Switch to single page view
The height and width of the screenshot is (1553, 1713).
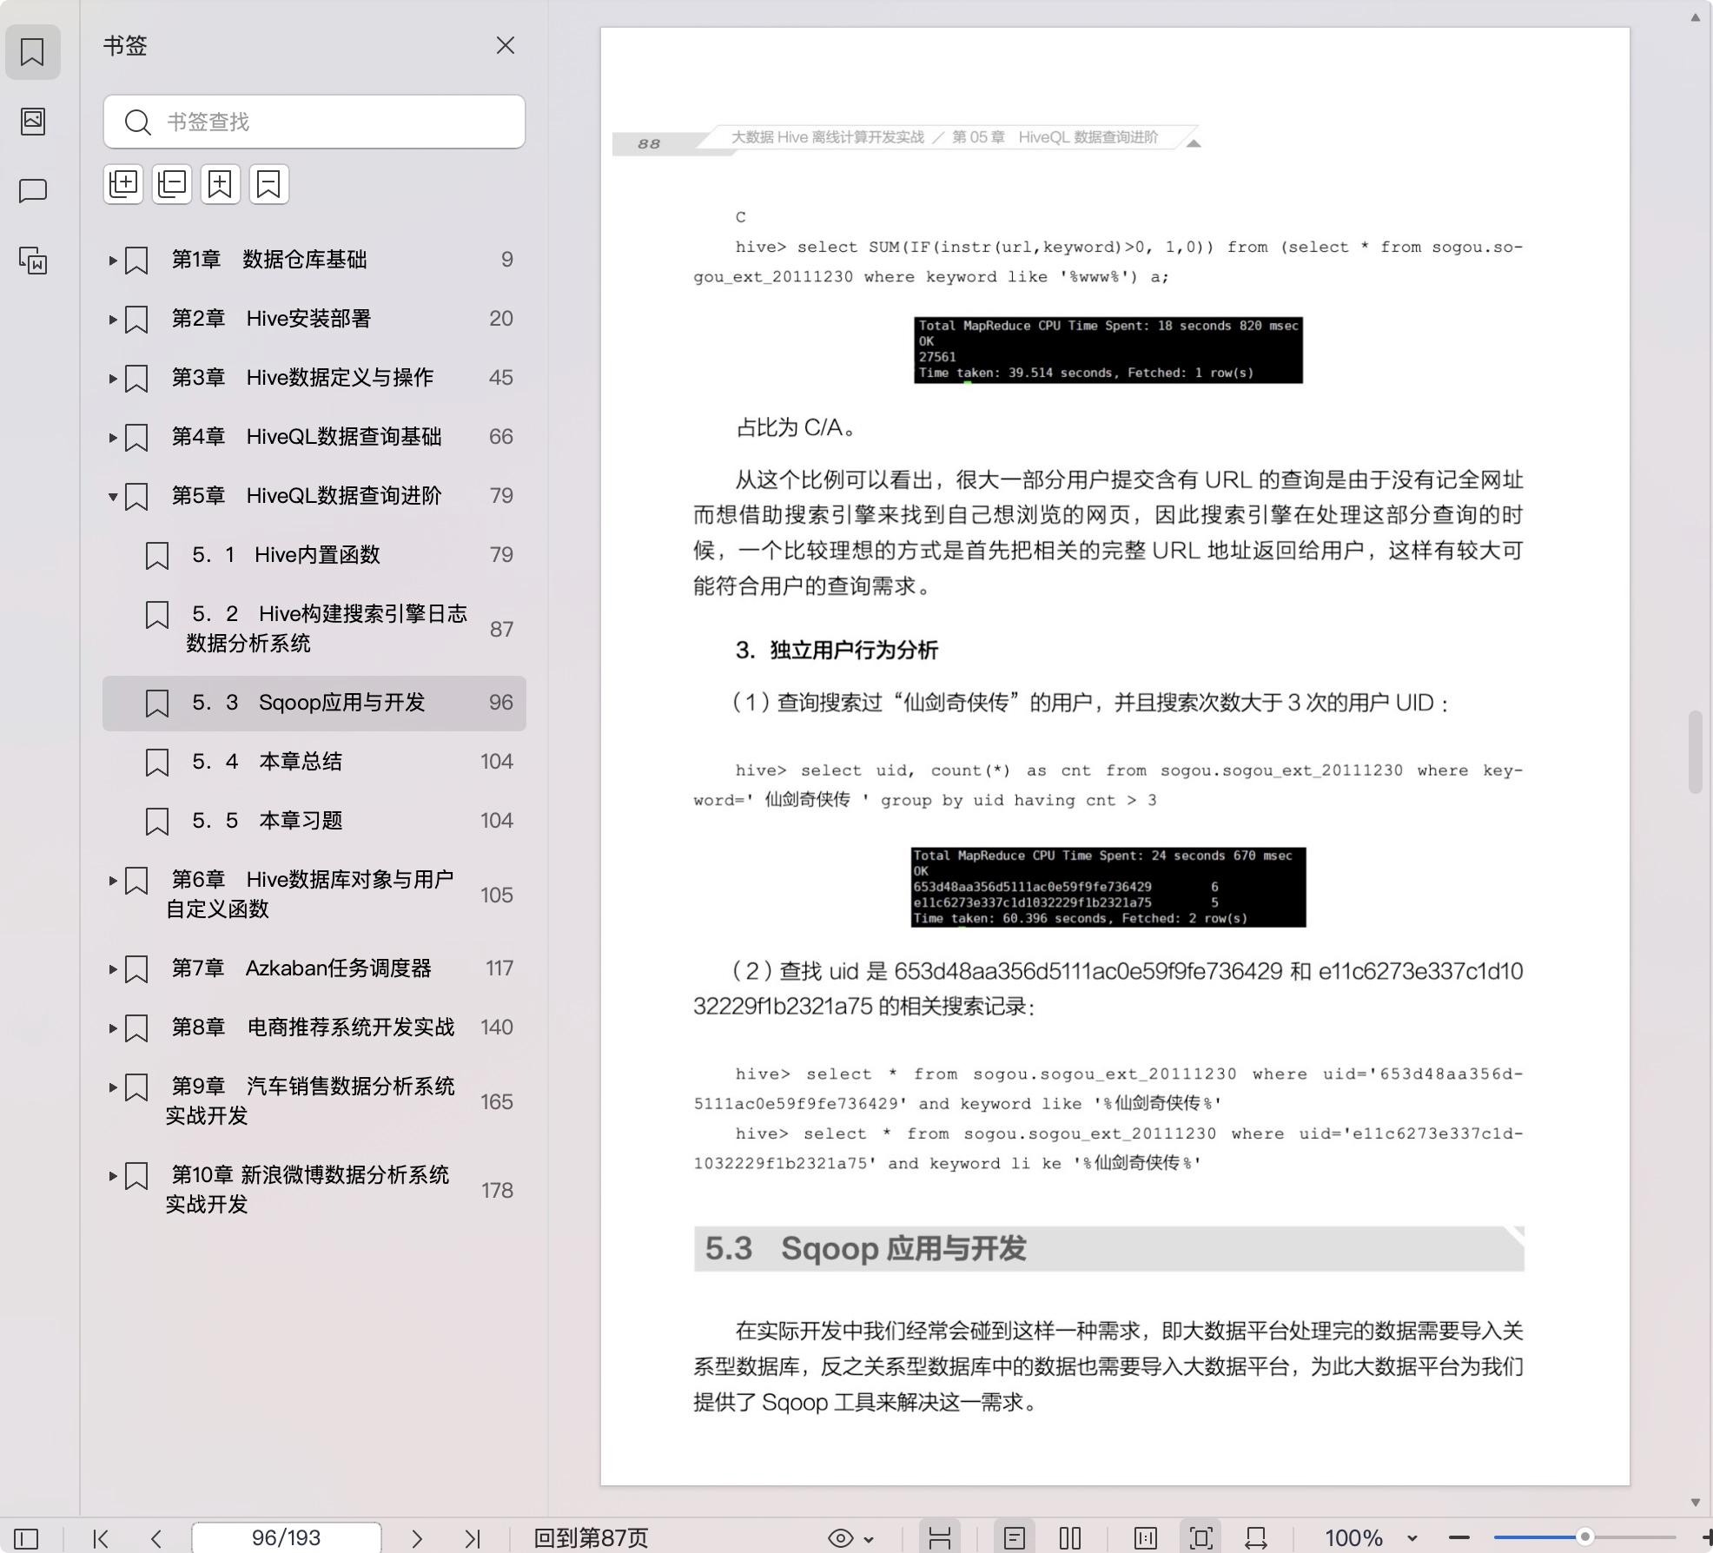coord(1014,1538)
